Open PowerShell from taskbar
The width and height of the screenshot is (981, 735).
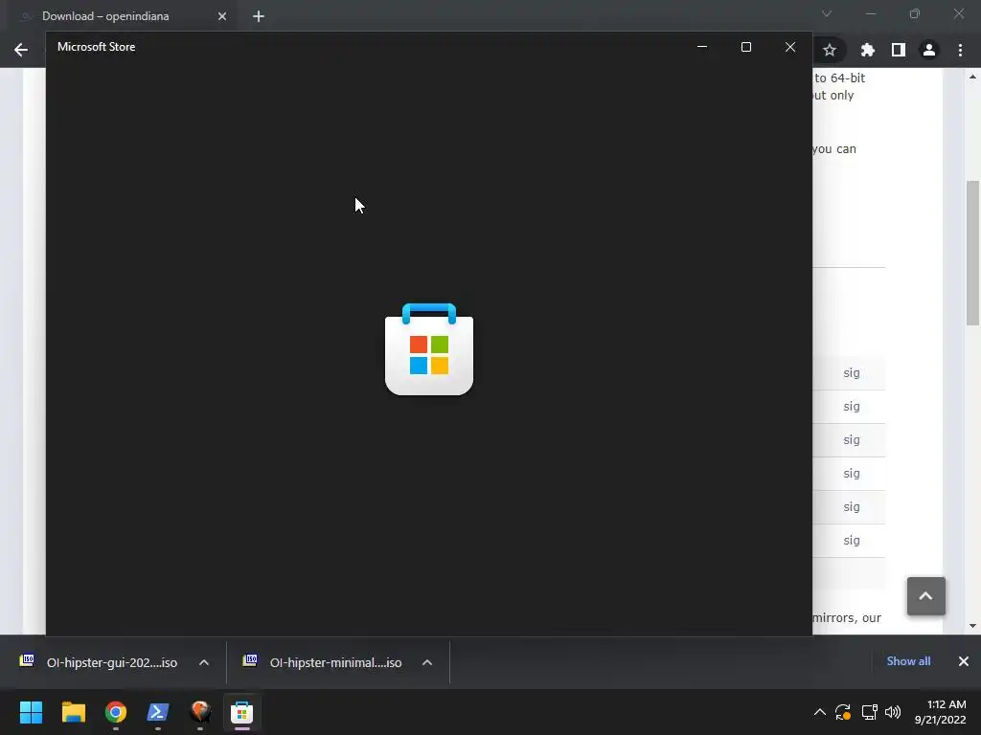pos(158,712)
